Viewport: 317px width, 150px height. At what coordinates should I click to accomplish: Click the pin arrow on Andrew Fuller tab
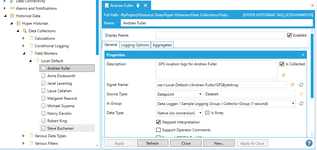point(138,6)
